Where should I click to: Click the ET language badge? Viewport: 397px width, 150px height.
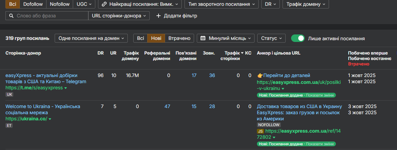point(9,125)
